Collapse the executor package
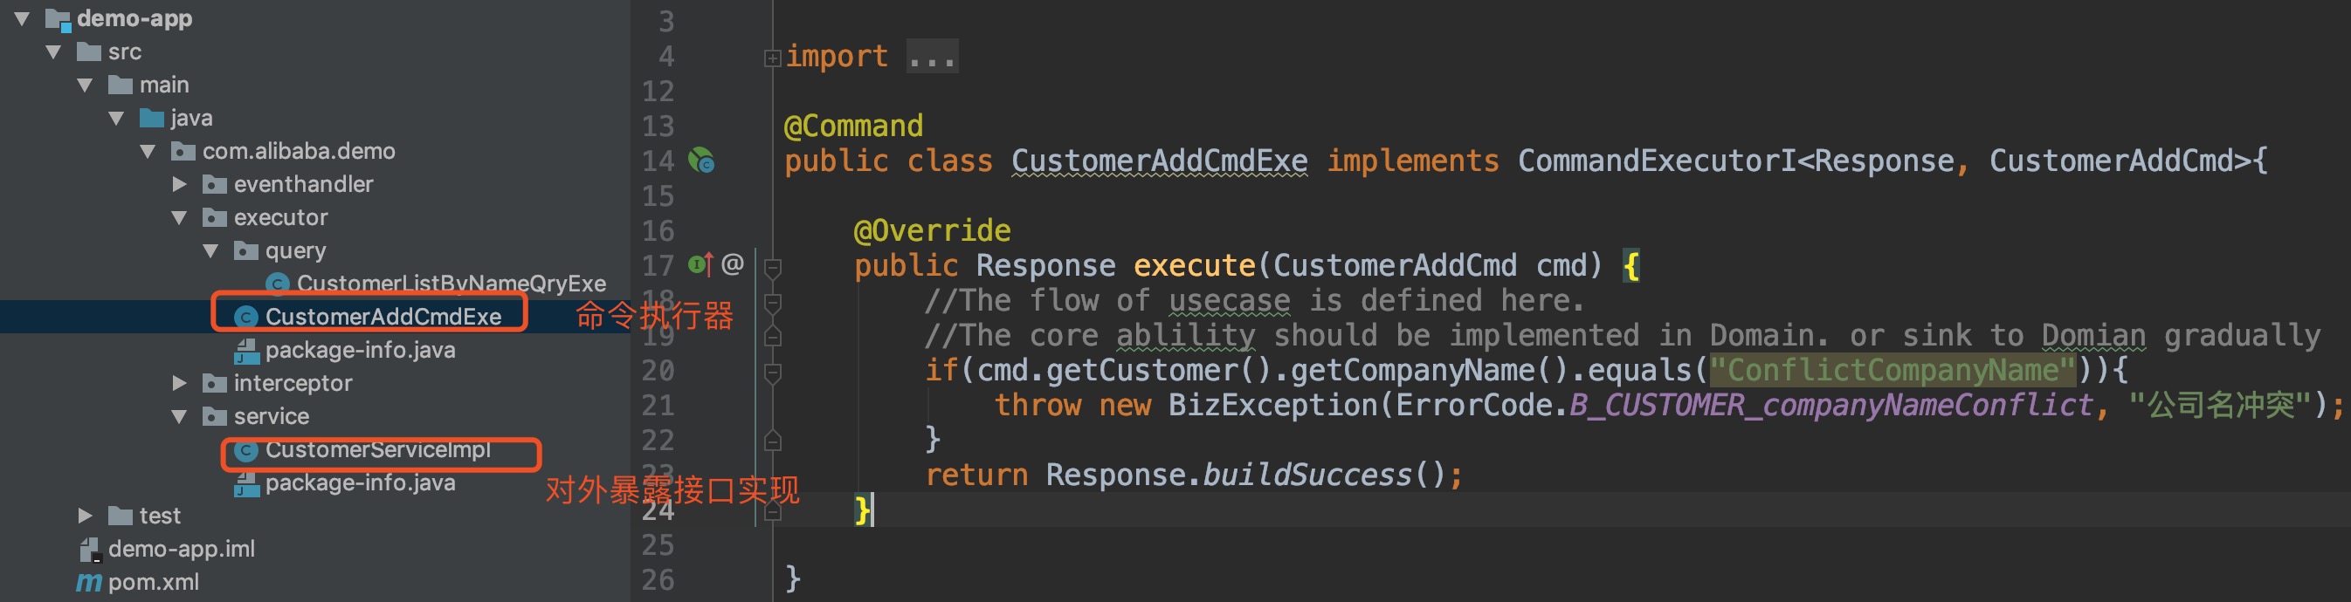 point(180,218)
